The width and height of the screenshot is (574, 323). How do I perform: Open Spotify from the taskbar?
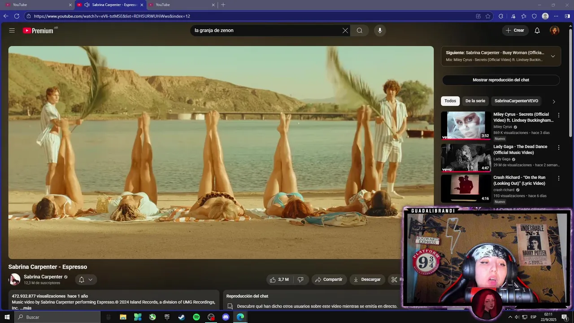[x=196, y=317]
